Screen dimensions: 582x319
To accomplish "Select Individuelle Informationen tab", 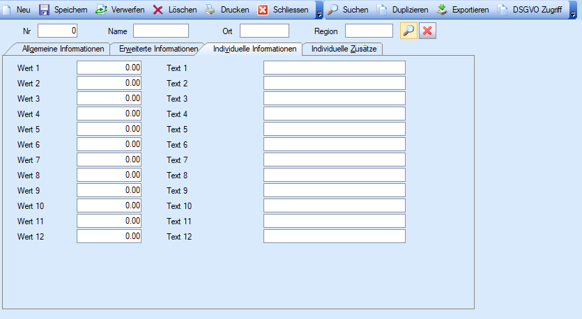I will [x=254, y=49].
